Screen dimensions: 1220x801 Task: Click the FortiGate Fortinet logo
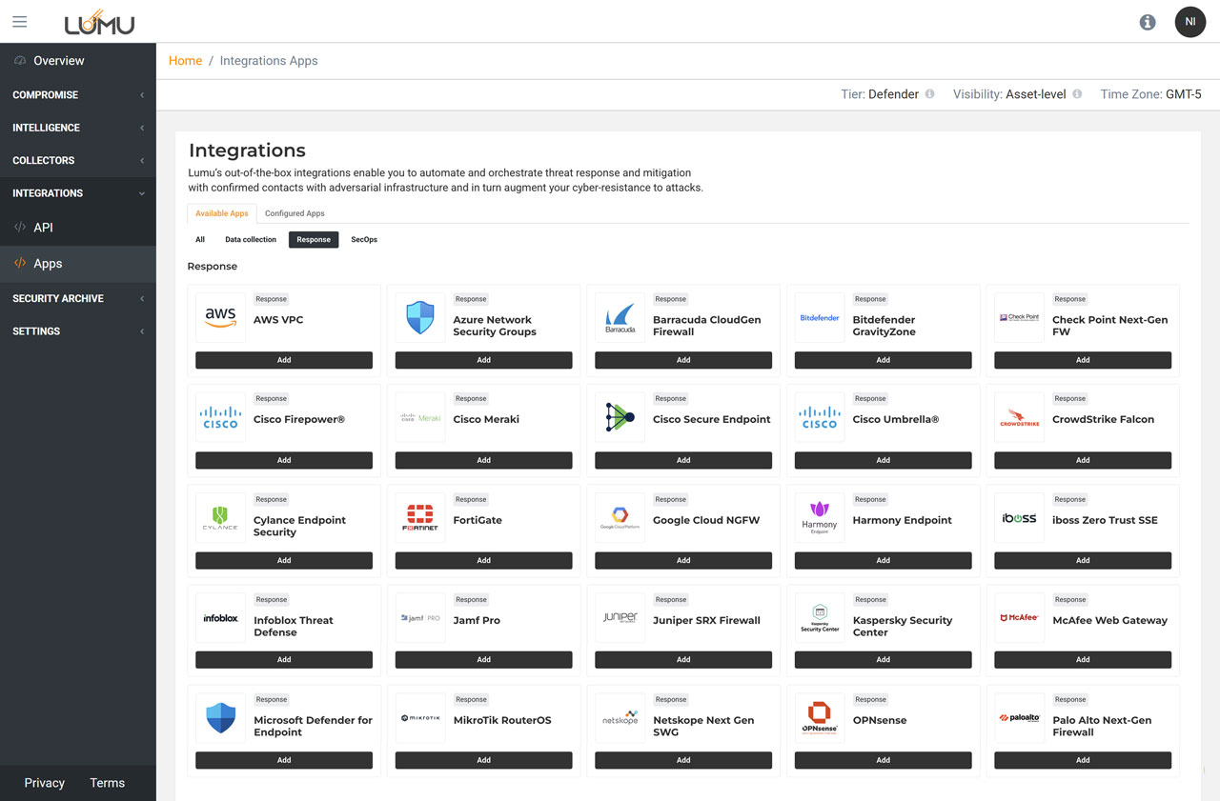coord(420,518)
